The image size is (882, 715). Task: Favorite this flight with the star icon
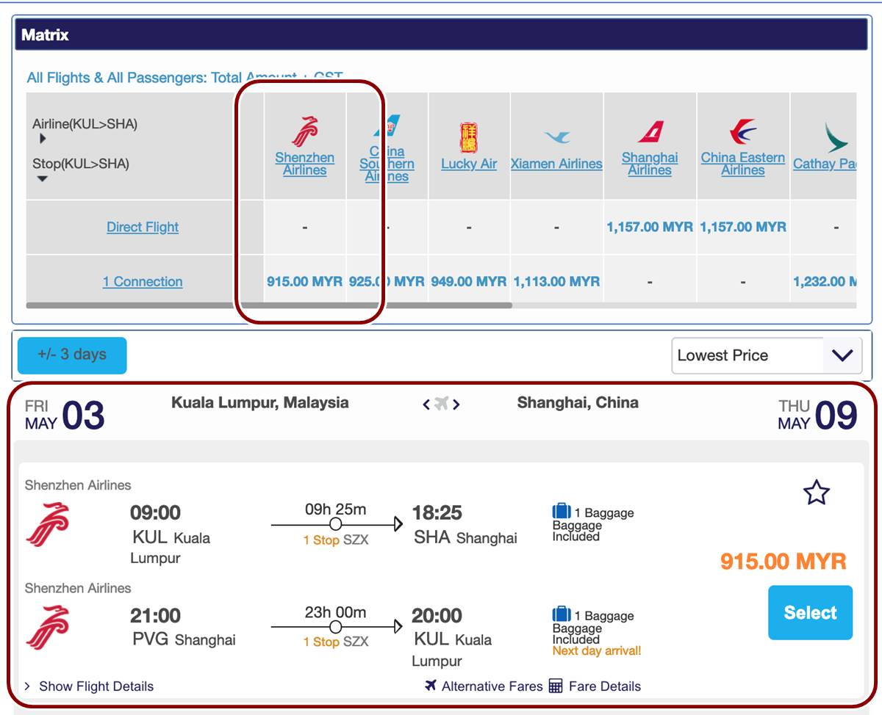pyautogui.click(x=817, y=493)
